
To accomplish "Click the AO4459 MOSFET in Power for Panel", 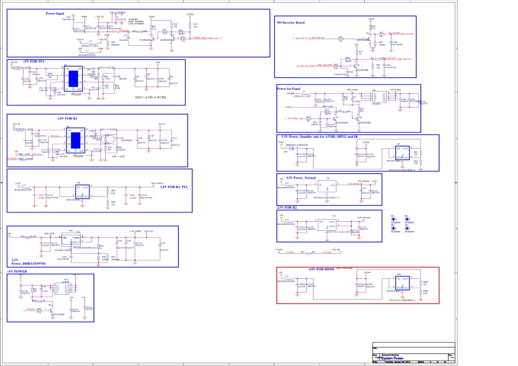I will [377, 97].
